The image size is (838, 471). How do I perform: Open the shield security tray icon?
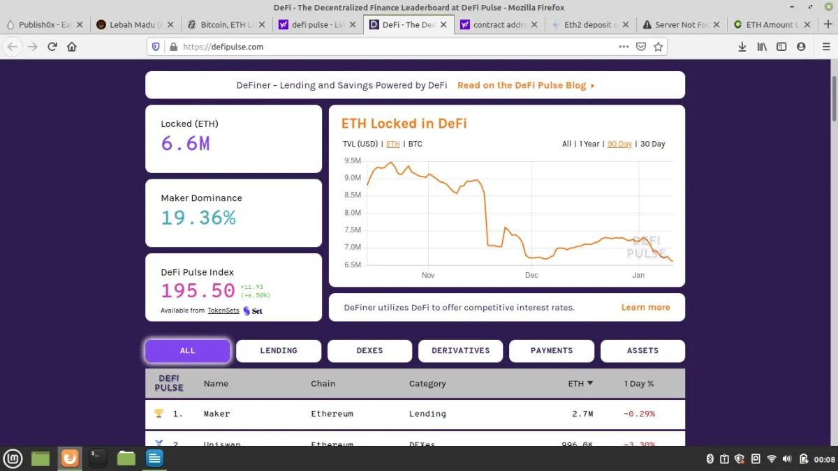pos(740,458)
